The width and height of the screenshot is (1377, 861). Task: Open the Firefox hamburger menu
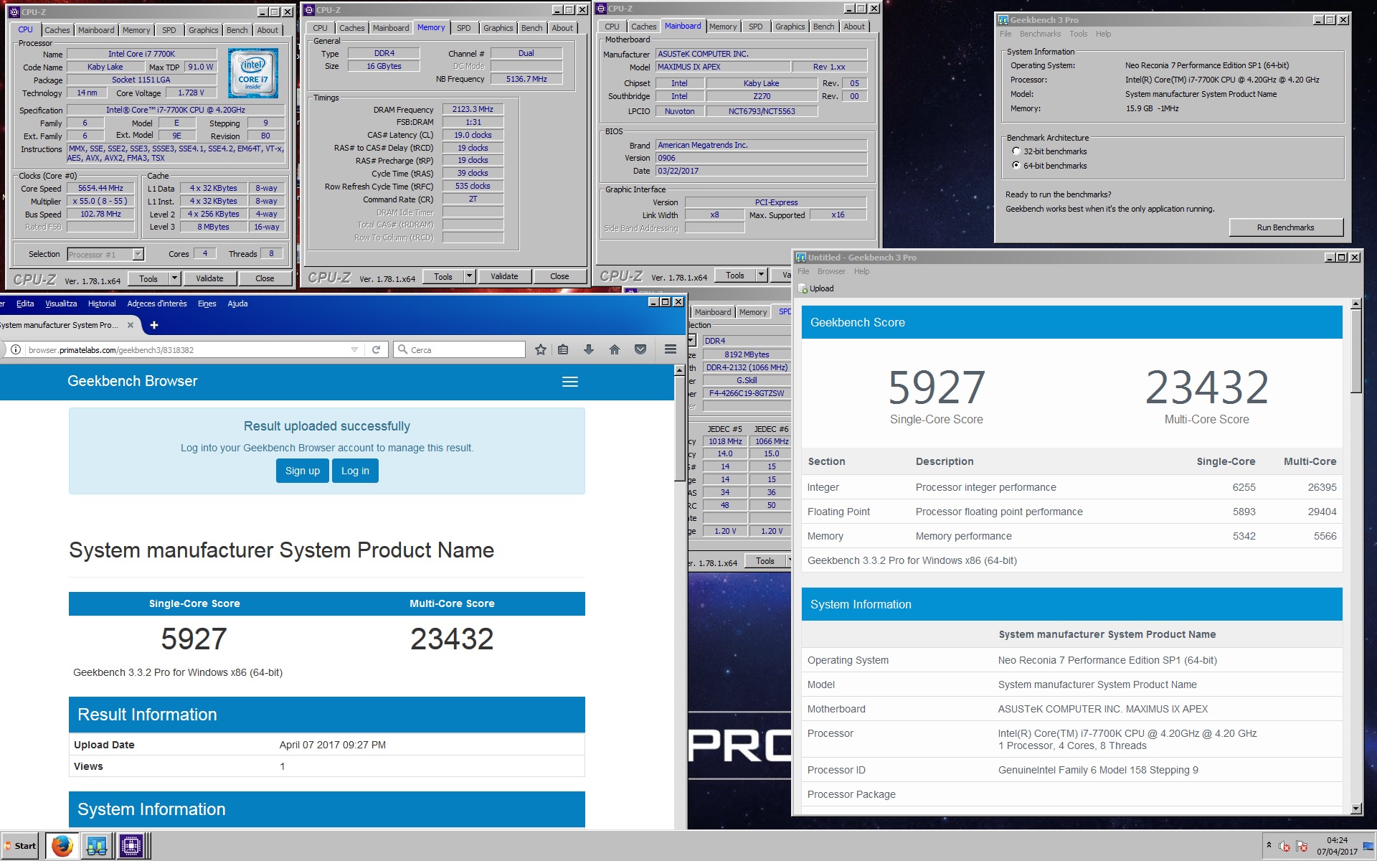[x=671, y=349]
